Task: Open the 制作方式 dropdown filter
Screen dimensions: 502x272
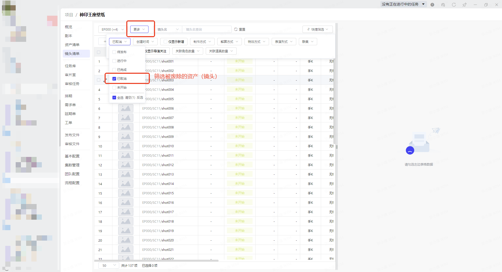Action: 202,42
